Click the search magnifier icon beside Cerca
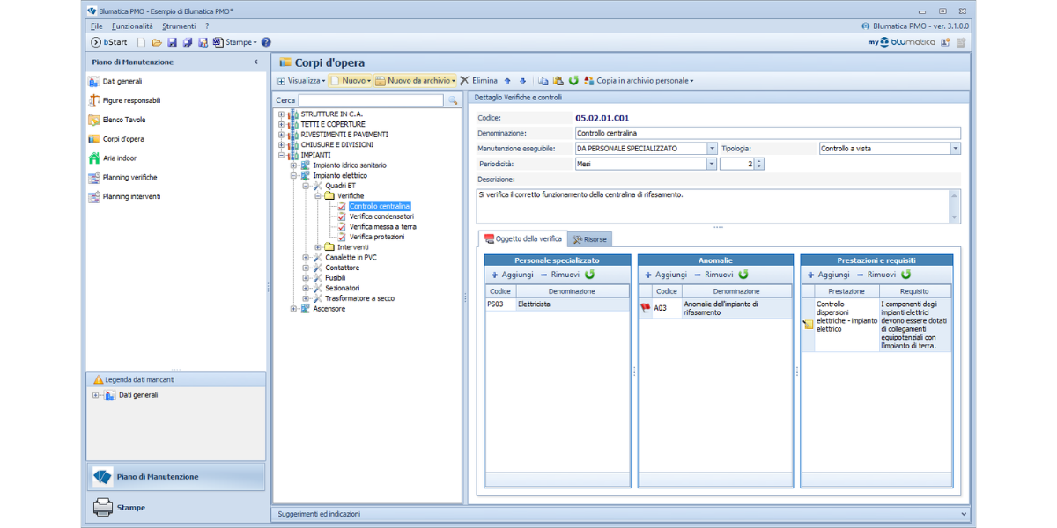This screenshot has width=1057, height=528. 454,101
